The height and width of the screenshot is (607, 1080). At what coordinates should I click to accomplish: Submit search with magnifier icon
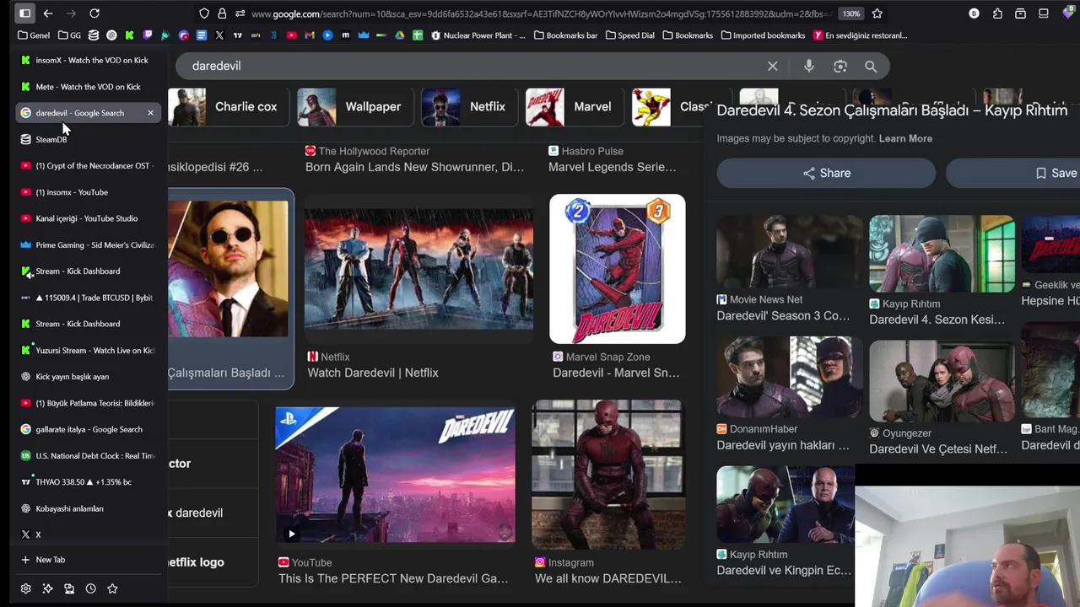tap(871, 66)
